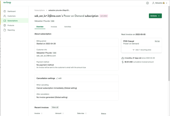Switch to the Activities tab
Image resolution: width=170 pixels, height=116 pixels.
point(67,27)
